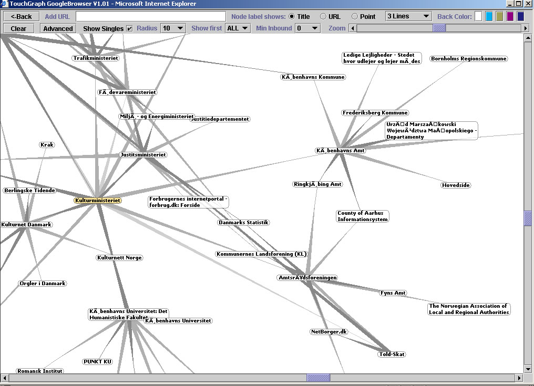This screenshot has height=386, width=534.
Task: Click the Norwegian Association of Local Authorities node
Action: point(469,309)
